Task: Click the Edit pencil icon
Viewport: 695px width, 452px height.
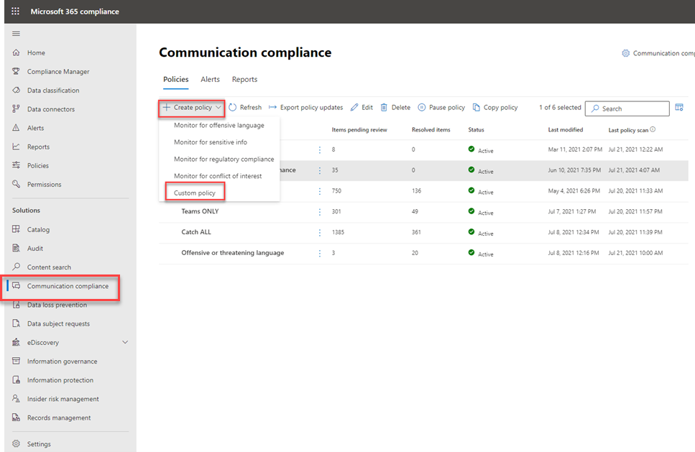Action: (354, 107)
